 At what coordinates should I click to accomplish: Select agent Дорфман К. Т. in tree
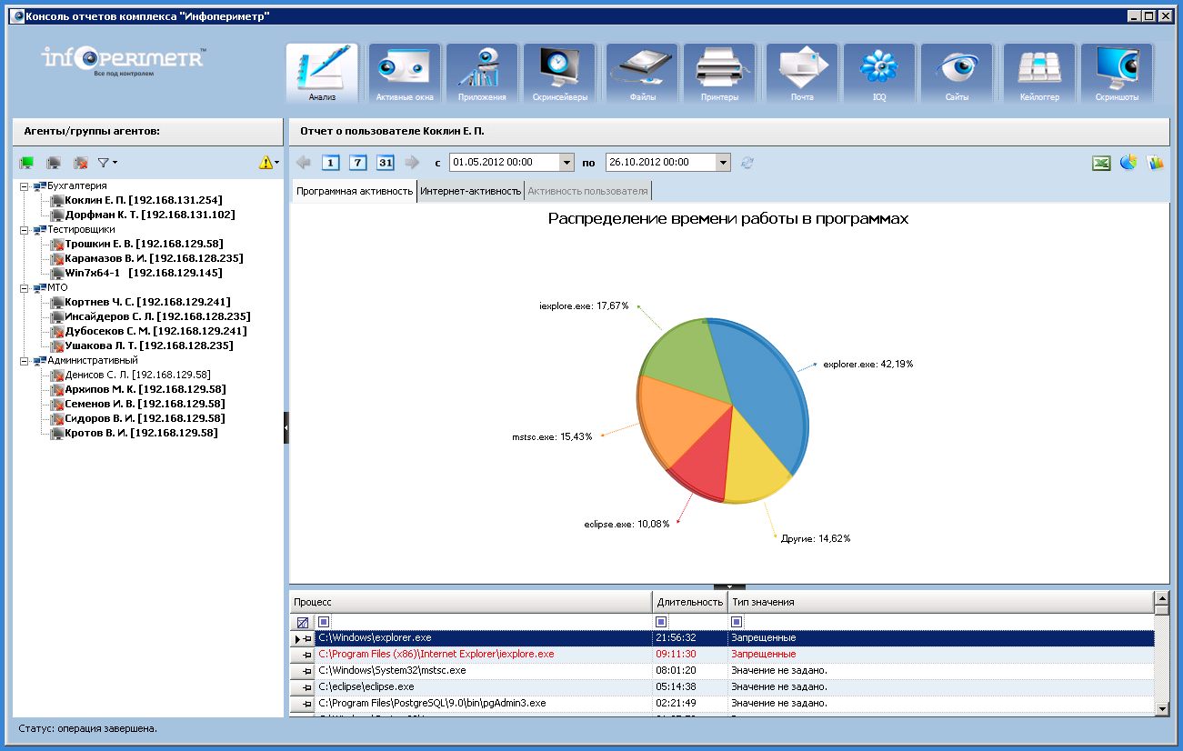click(149, 215)
